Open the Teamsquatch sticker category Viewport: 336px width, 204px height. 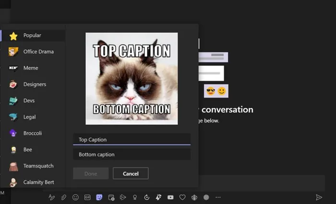coord(33,166)
